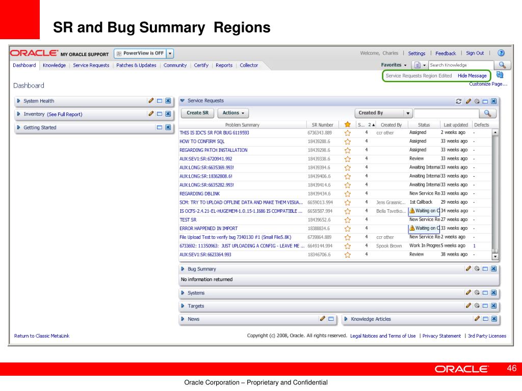
Task: Switch to the Knowledge tab
Action: (x=54, y=65)
